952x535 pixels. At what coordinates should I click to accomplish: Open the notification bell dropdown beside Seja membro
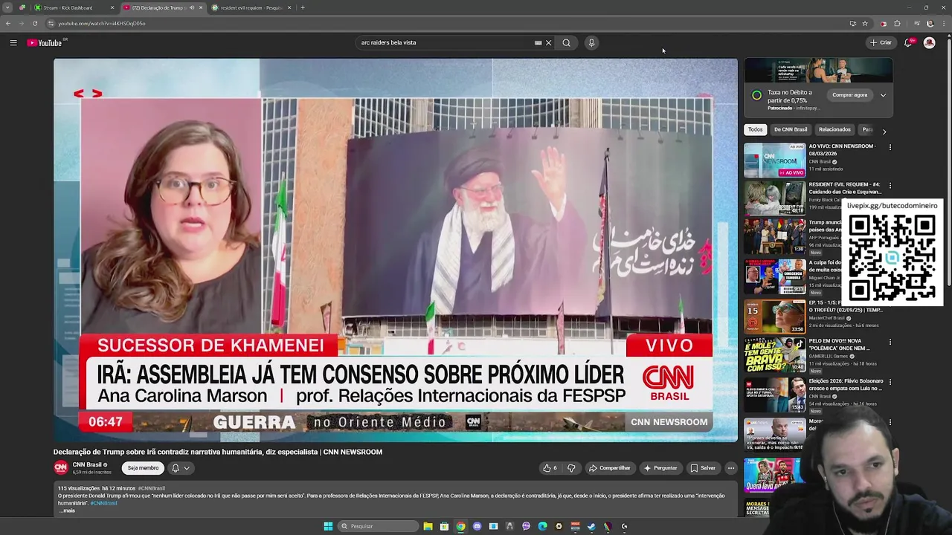(x=181, y=468)
